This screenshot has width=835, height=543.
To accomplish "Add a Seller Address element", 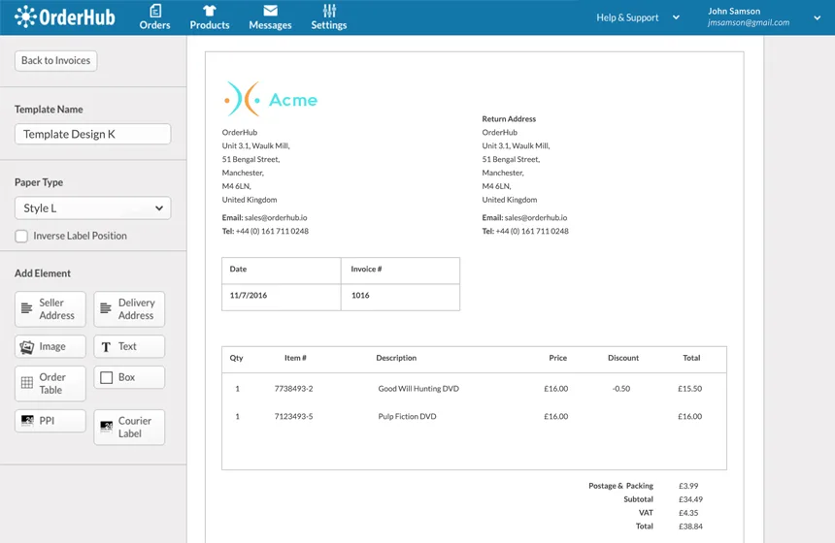I will tap(50, 309).
